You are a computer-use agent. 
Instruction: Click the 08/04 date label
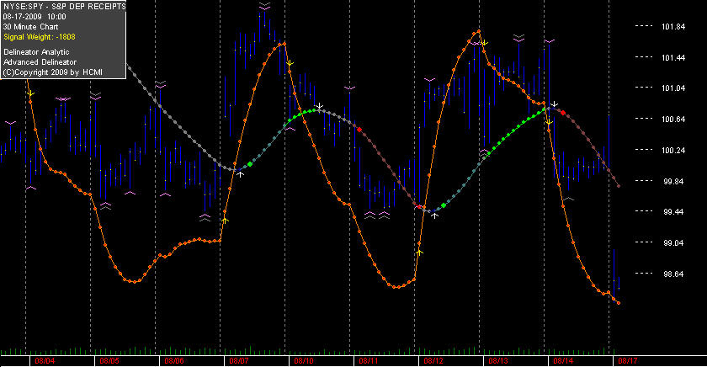coord(45,361)
